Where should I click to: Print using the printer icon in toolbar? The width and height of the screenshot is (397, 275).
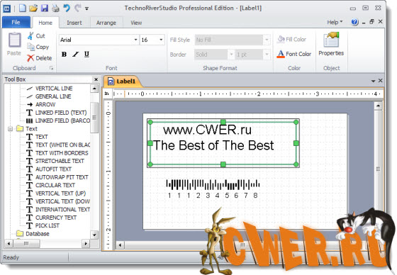click(55, 9)
